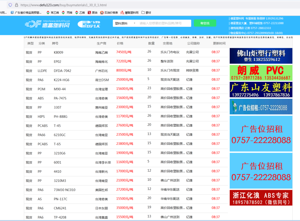
Task: Click the 美国杜邦 manufacturer cell
Action: (x=102, y=190)
